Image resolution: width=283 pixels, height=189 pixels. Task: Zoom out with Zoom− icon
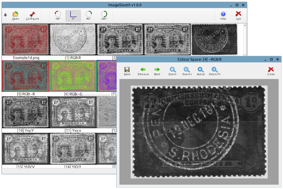[x=173, y=71]
